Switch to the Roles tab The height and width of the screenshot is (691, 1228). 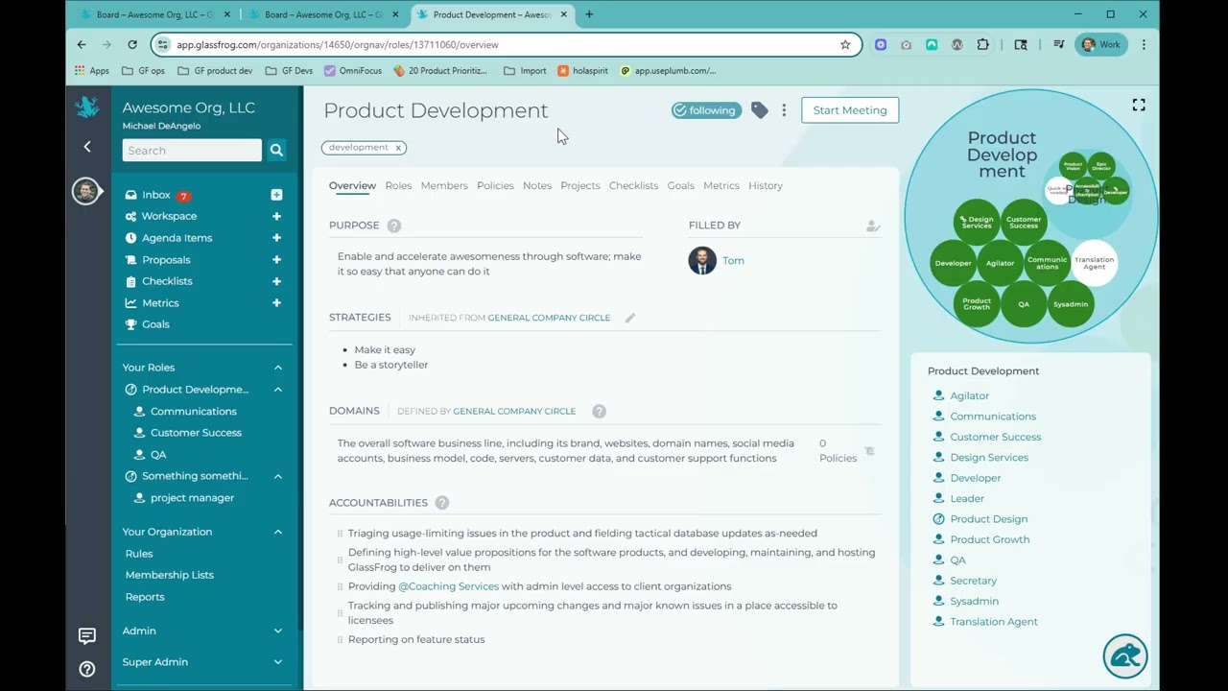(x=398, y=186)
